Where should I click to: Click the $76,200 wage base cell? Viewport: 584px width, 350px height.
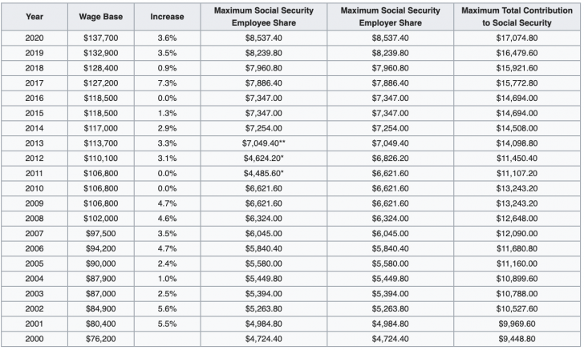[100, 339]
